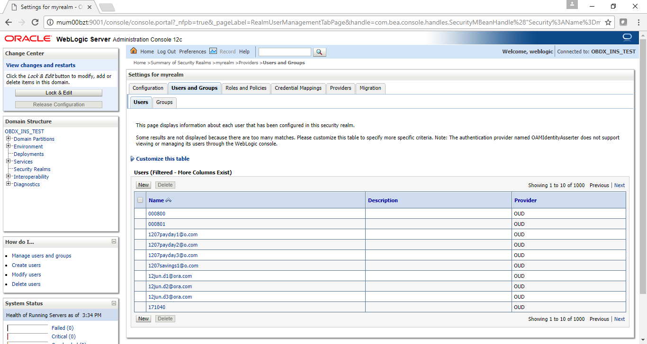Click the magnifier search button
Image resolution: width=647 pixels, height=344 pixels.
pyautogui.click(x=320, y=52)
